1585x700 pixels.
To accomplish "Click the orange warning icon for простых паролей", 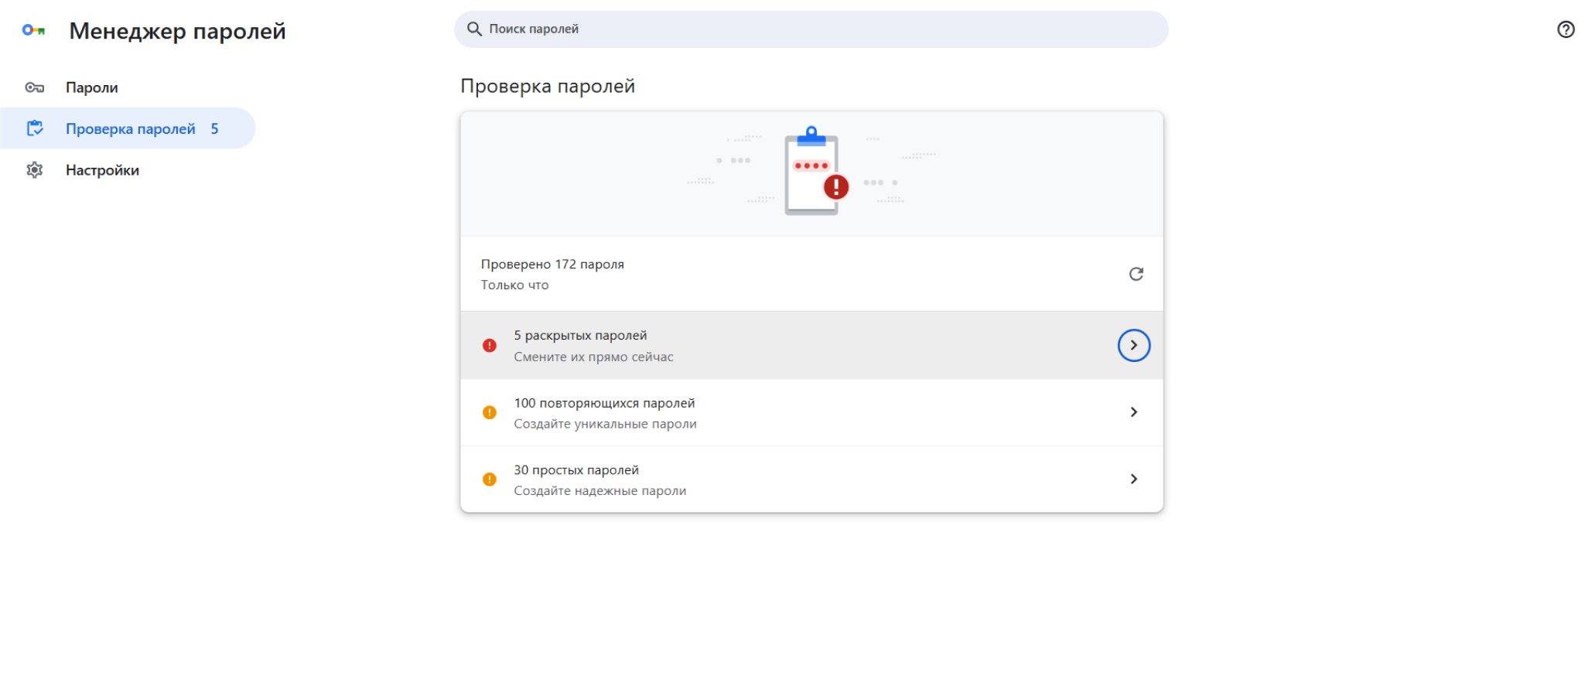I will coord(490,480).
